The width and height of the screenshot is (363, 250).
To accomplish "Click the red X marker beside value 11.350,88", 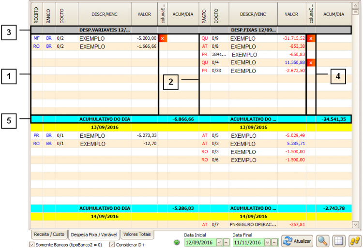I will (x=311, y=62).
